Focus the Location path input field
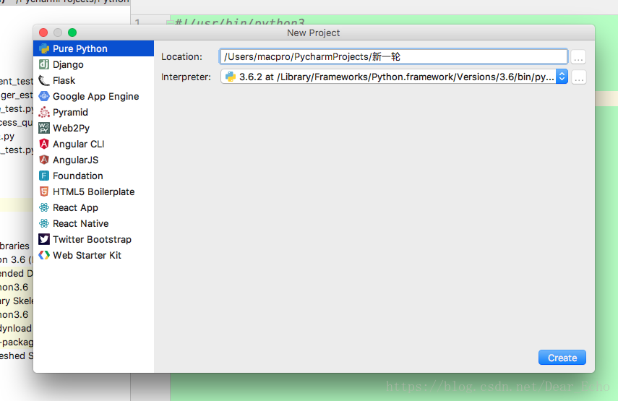The width and height of the screenshot is (618, 401). (x=393, y=57)
